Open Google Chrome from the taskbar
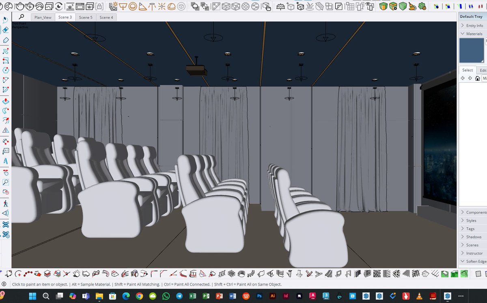Image resolution: width=487 pixels, height=303 pixels. [139, 296]
